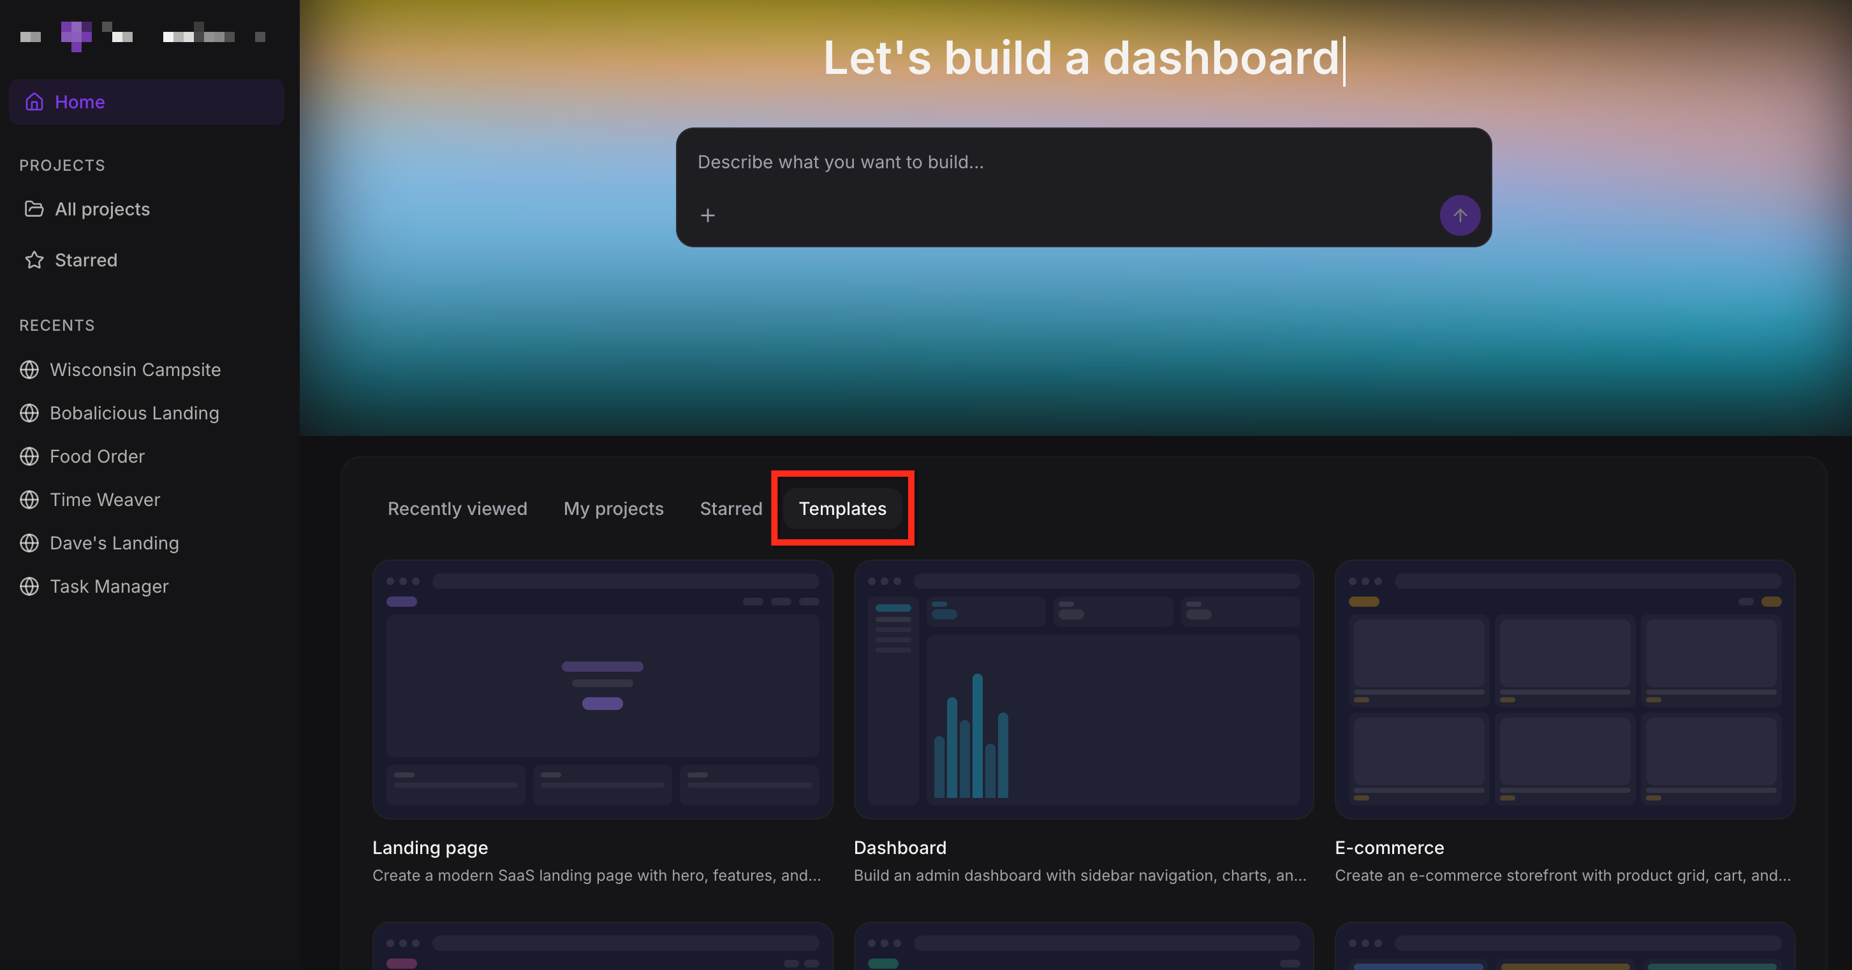
Task: Click the Home icon in sidebar
Action: click(x=34, y=102)
